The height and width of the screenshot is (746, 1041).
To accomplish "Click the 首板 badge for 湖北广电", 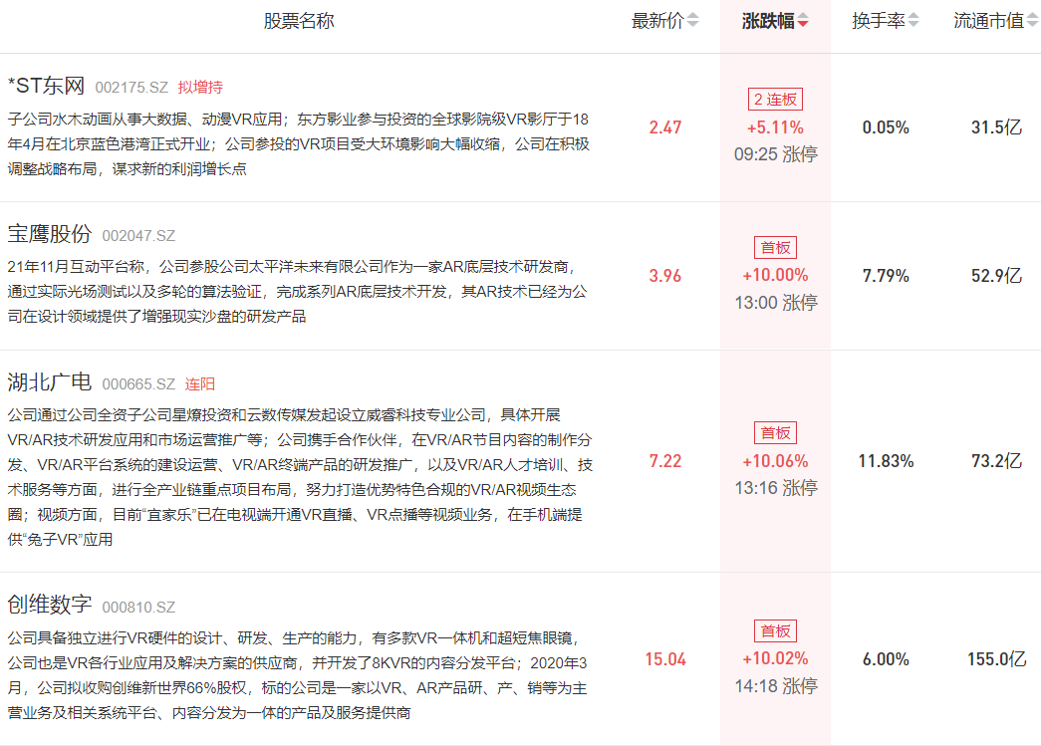I will coord(775,432).
